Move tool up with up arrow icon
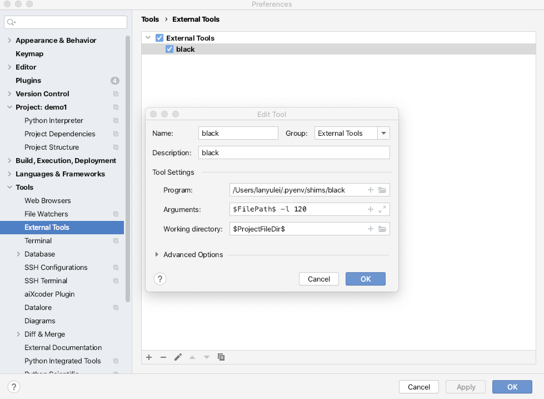The image size is (544, 399). click(x=192, y=357)
